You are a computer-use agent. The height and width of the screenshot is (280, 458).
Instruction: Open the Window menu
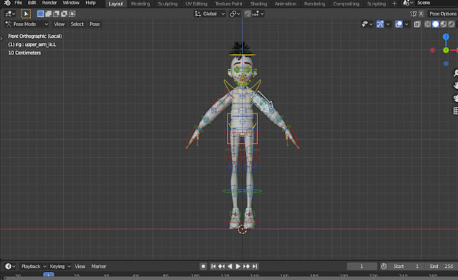tap(71, 3)
